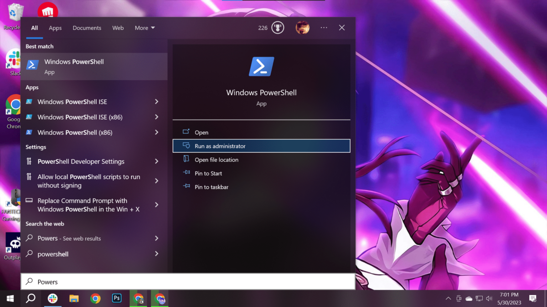Open the Windows PowerShell best match result
The height and width of the screenshot is (307, 547).
[94, 66]
